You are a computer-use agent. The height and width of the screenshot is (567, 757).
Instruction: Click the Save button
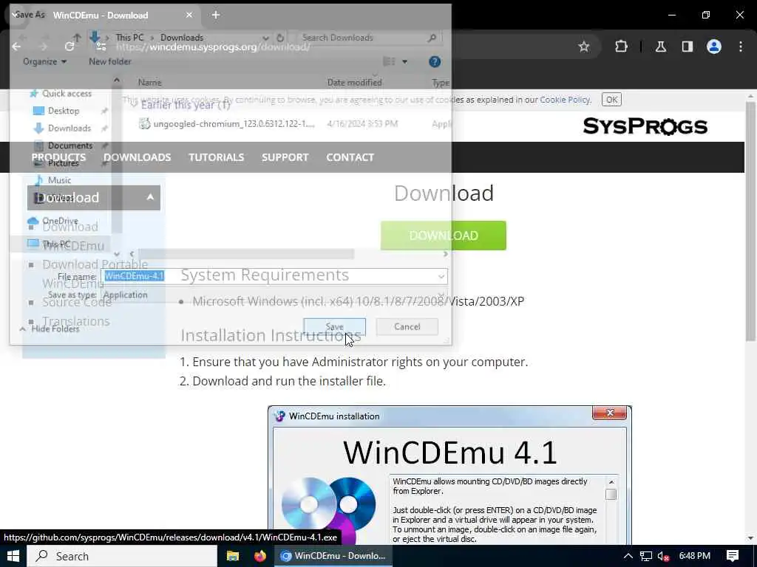click(335, 327)
